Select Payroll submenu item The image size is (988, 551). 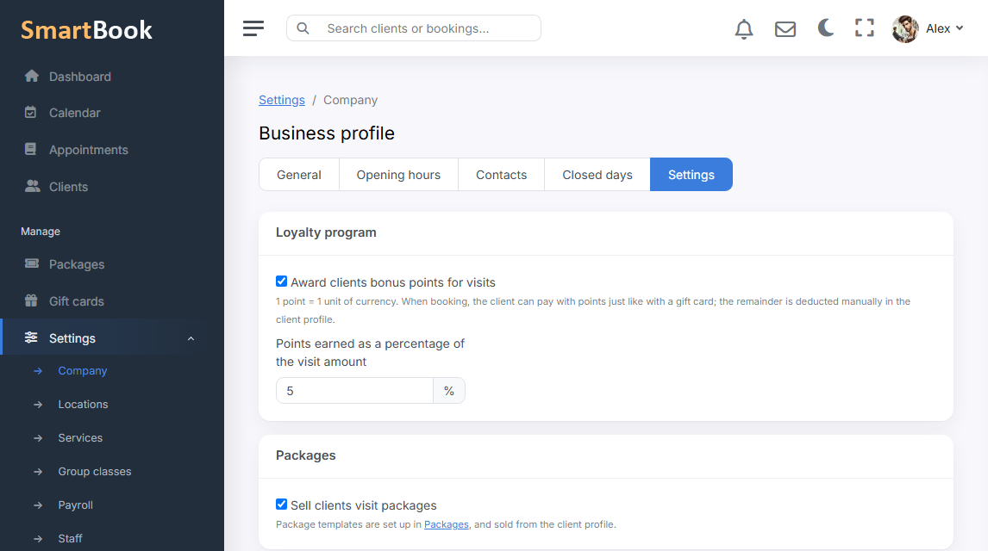(x=76, y=505)
